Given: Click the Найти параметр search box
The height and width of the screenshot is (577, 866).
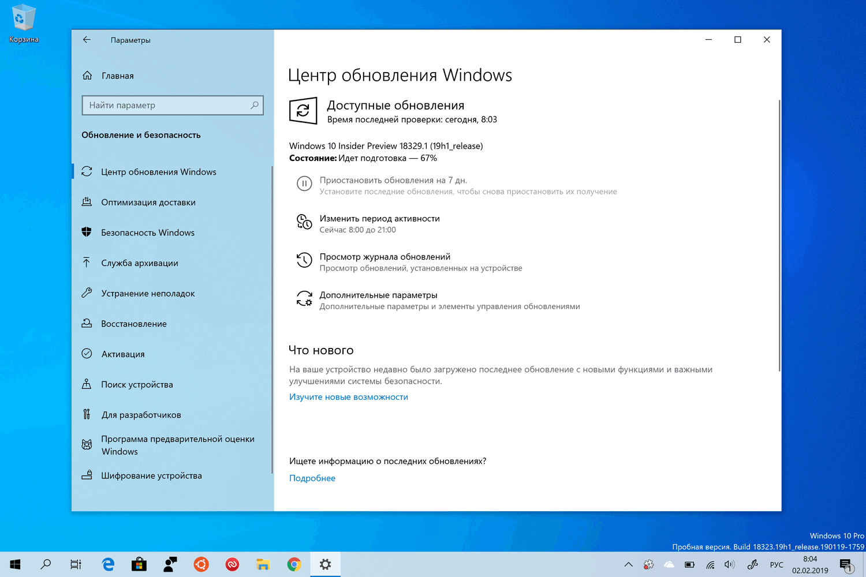Looking at the screenshot, I should (x=172, y=105).
